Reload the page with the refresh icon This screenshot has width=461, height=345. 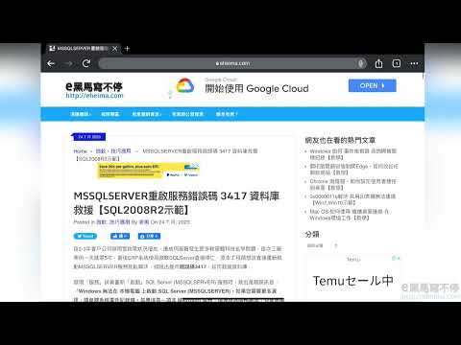(x=86, y=63)
